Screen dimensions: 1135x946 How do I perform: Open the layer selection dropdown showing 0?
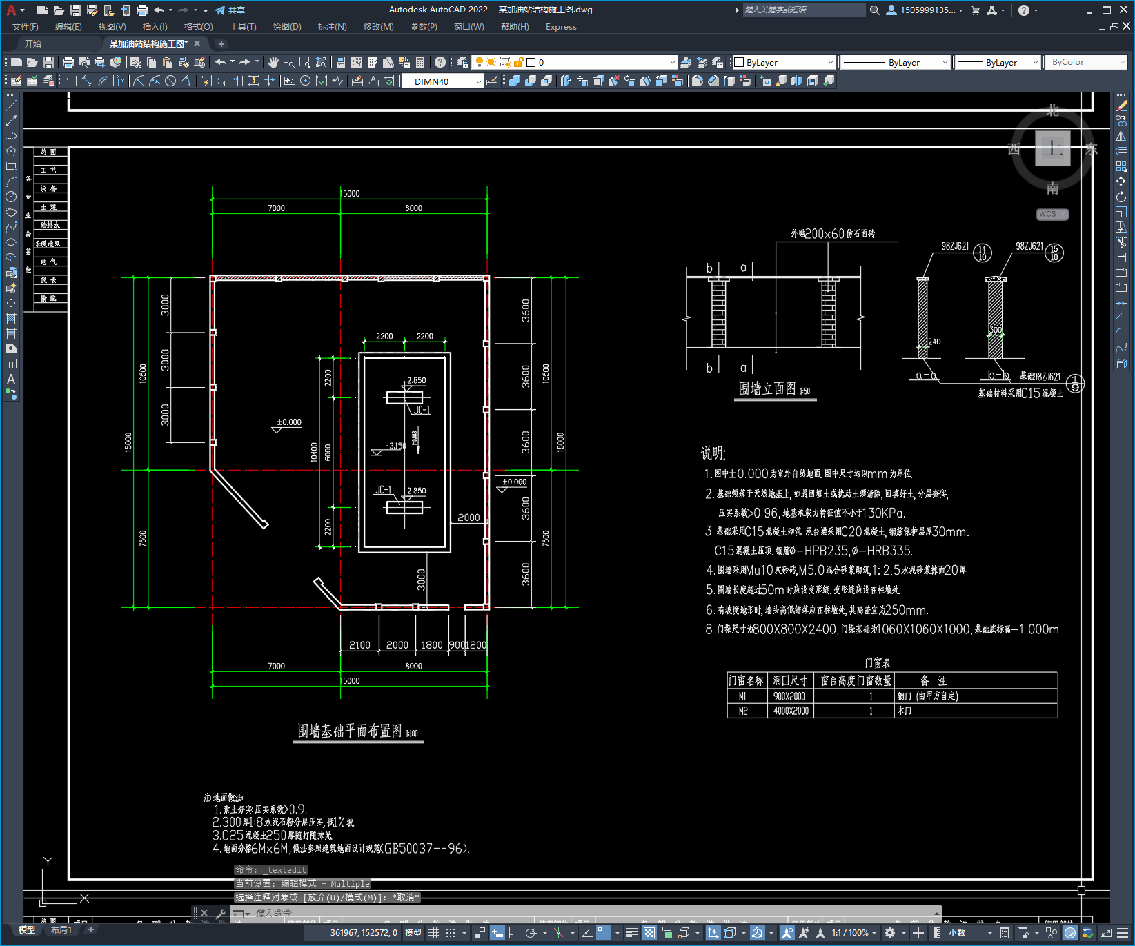point(575,62)
